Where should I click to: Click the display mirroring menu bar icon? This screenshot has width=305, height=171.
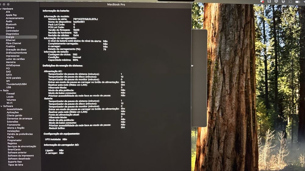[276, 2]
